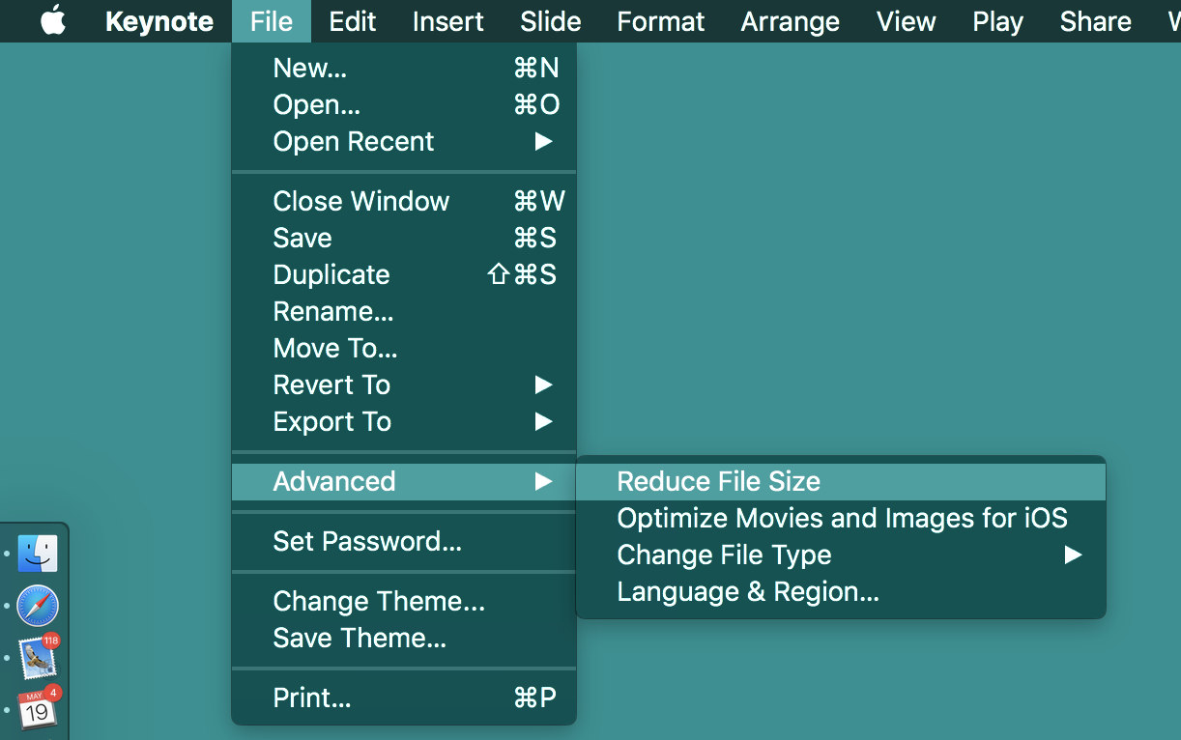Screen dimensions: 1181x740
Task: Choose Rename... menu item
Action: pyautogui.click(x=404, y=311)
